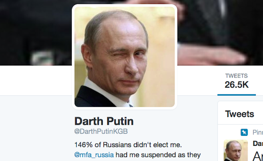263x161 pixels.
Task: Click the blue underline beneath TWEETS tab
Action: (x=237, y=95)
